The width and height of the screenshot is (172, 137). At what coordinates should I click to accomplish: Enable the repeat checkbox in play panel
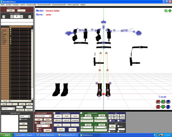[x=118, y=126]
